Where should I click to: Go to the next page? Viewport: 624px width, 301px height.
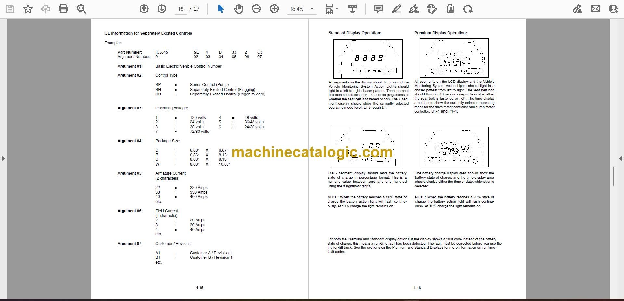(162, 9)
